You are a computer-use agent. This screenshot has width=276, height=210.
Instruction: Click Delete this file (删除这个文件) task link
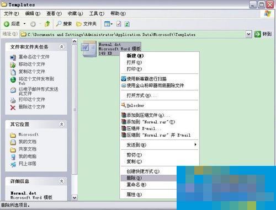[x=31, y=107]
